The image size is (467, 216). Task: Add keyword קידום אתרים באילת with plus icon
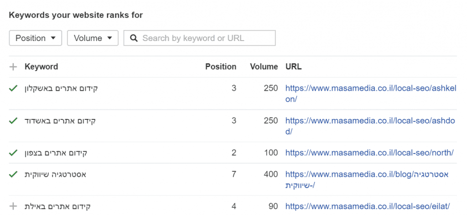[x=13, y=206]
